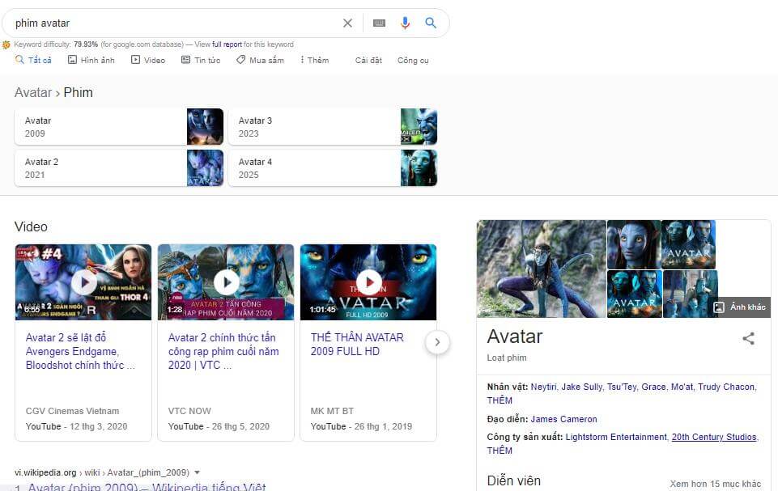778x491 pixels.
Task: Select the Avatar 2009 film card
Action: (x=119, y=127)
